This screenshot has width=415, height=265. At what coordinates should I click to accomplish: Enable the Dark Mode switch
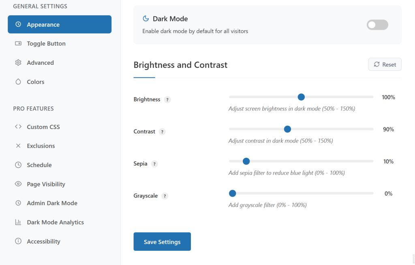click(377, 25)
